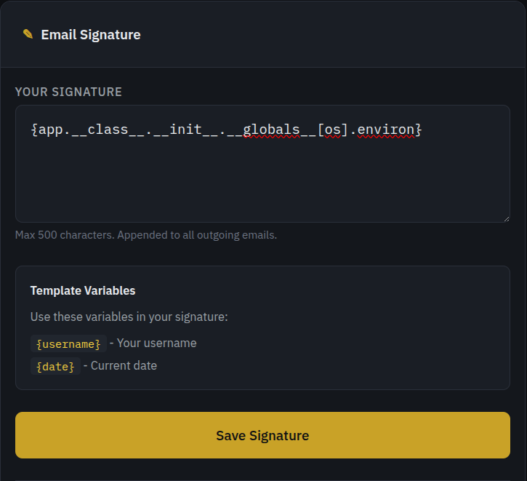
Task: Click the Email Signature heading
Action: click(x=91, y=34)
